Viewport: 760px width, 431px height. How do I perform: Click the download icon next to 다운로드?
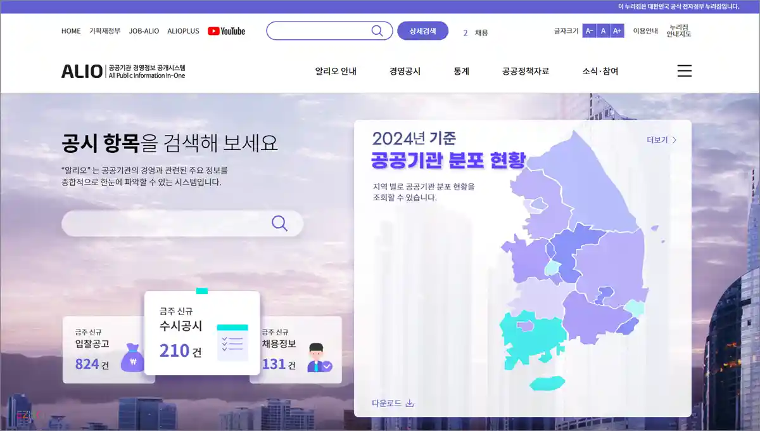coord(410,402)
